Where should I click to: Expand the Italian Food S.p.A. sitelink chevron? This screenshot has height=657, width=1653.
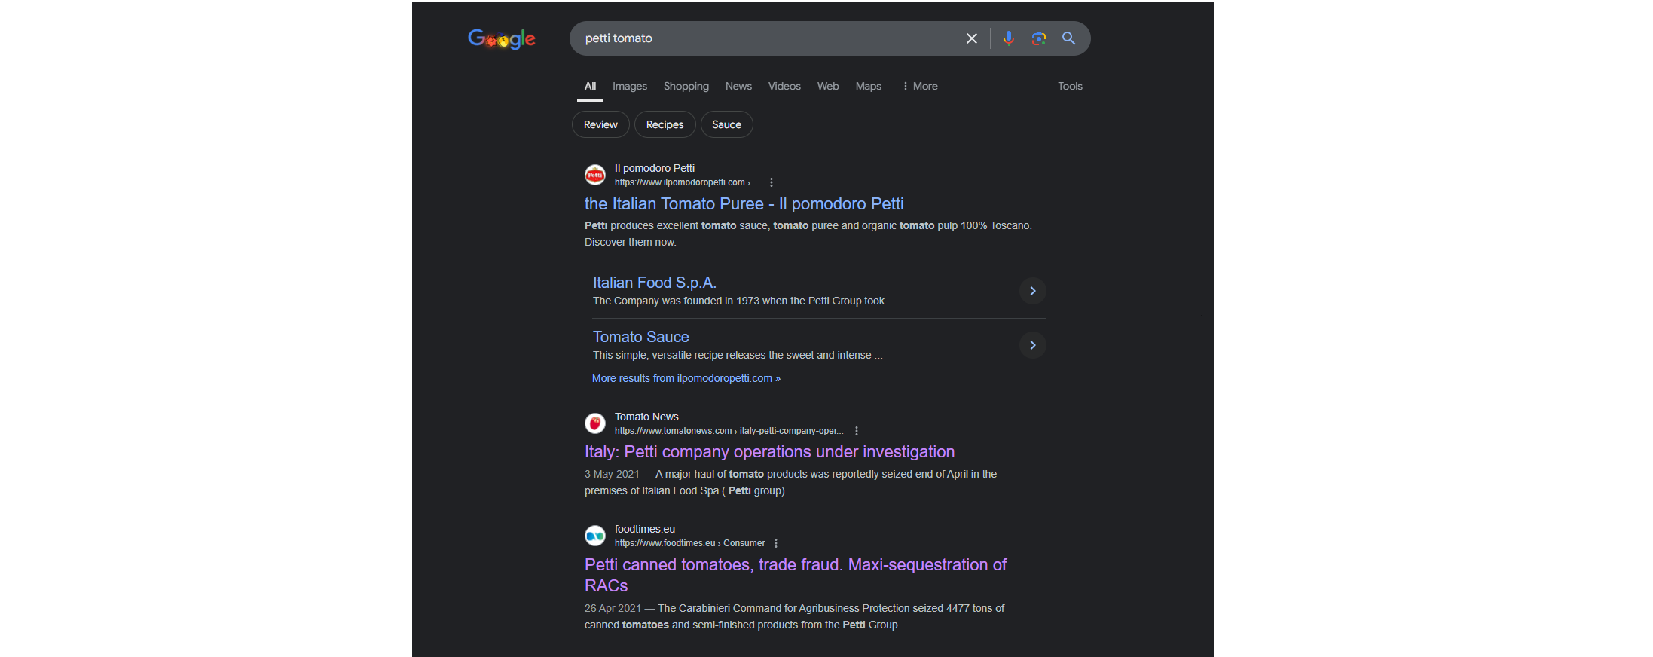[x=1033, y=291]
